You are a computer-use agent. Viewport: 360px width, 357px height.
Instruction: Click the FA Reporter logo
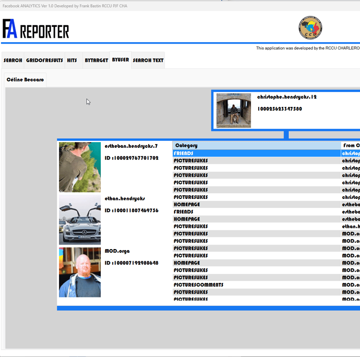click(x=36, y=29)
